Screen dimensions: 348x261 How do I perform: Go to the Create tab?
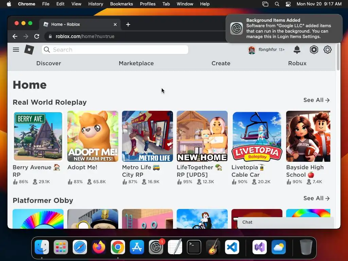pos(221,63)
